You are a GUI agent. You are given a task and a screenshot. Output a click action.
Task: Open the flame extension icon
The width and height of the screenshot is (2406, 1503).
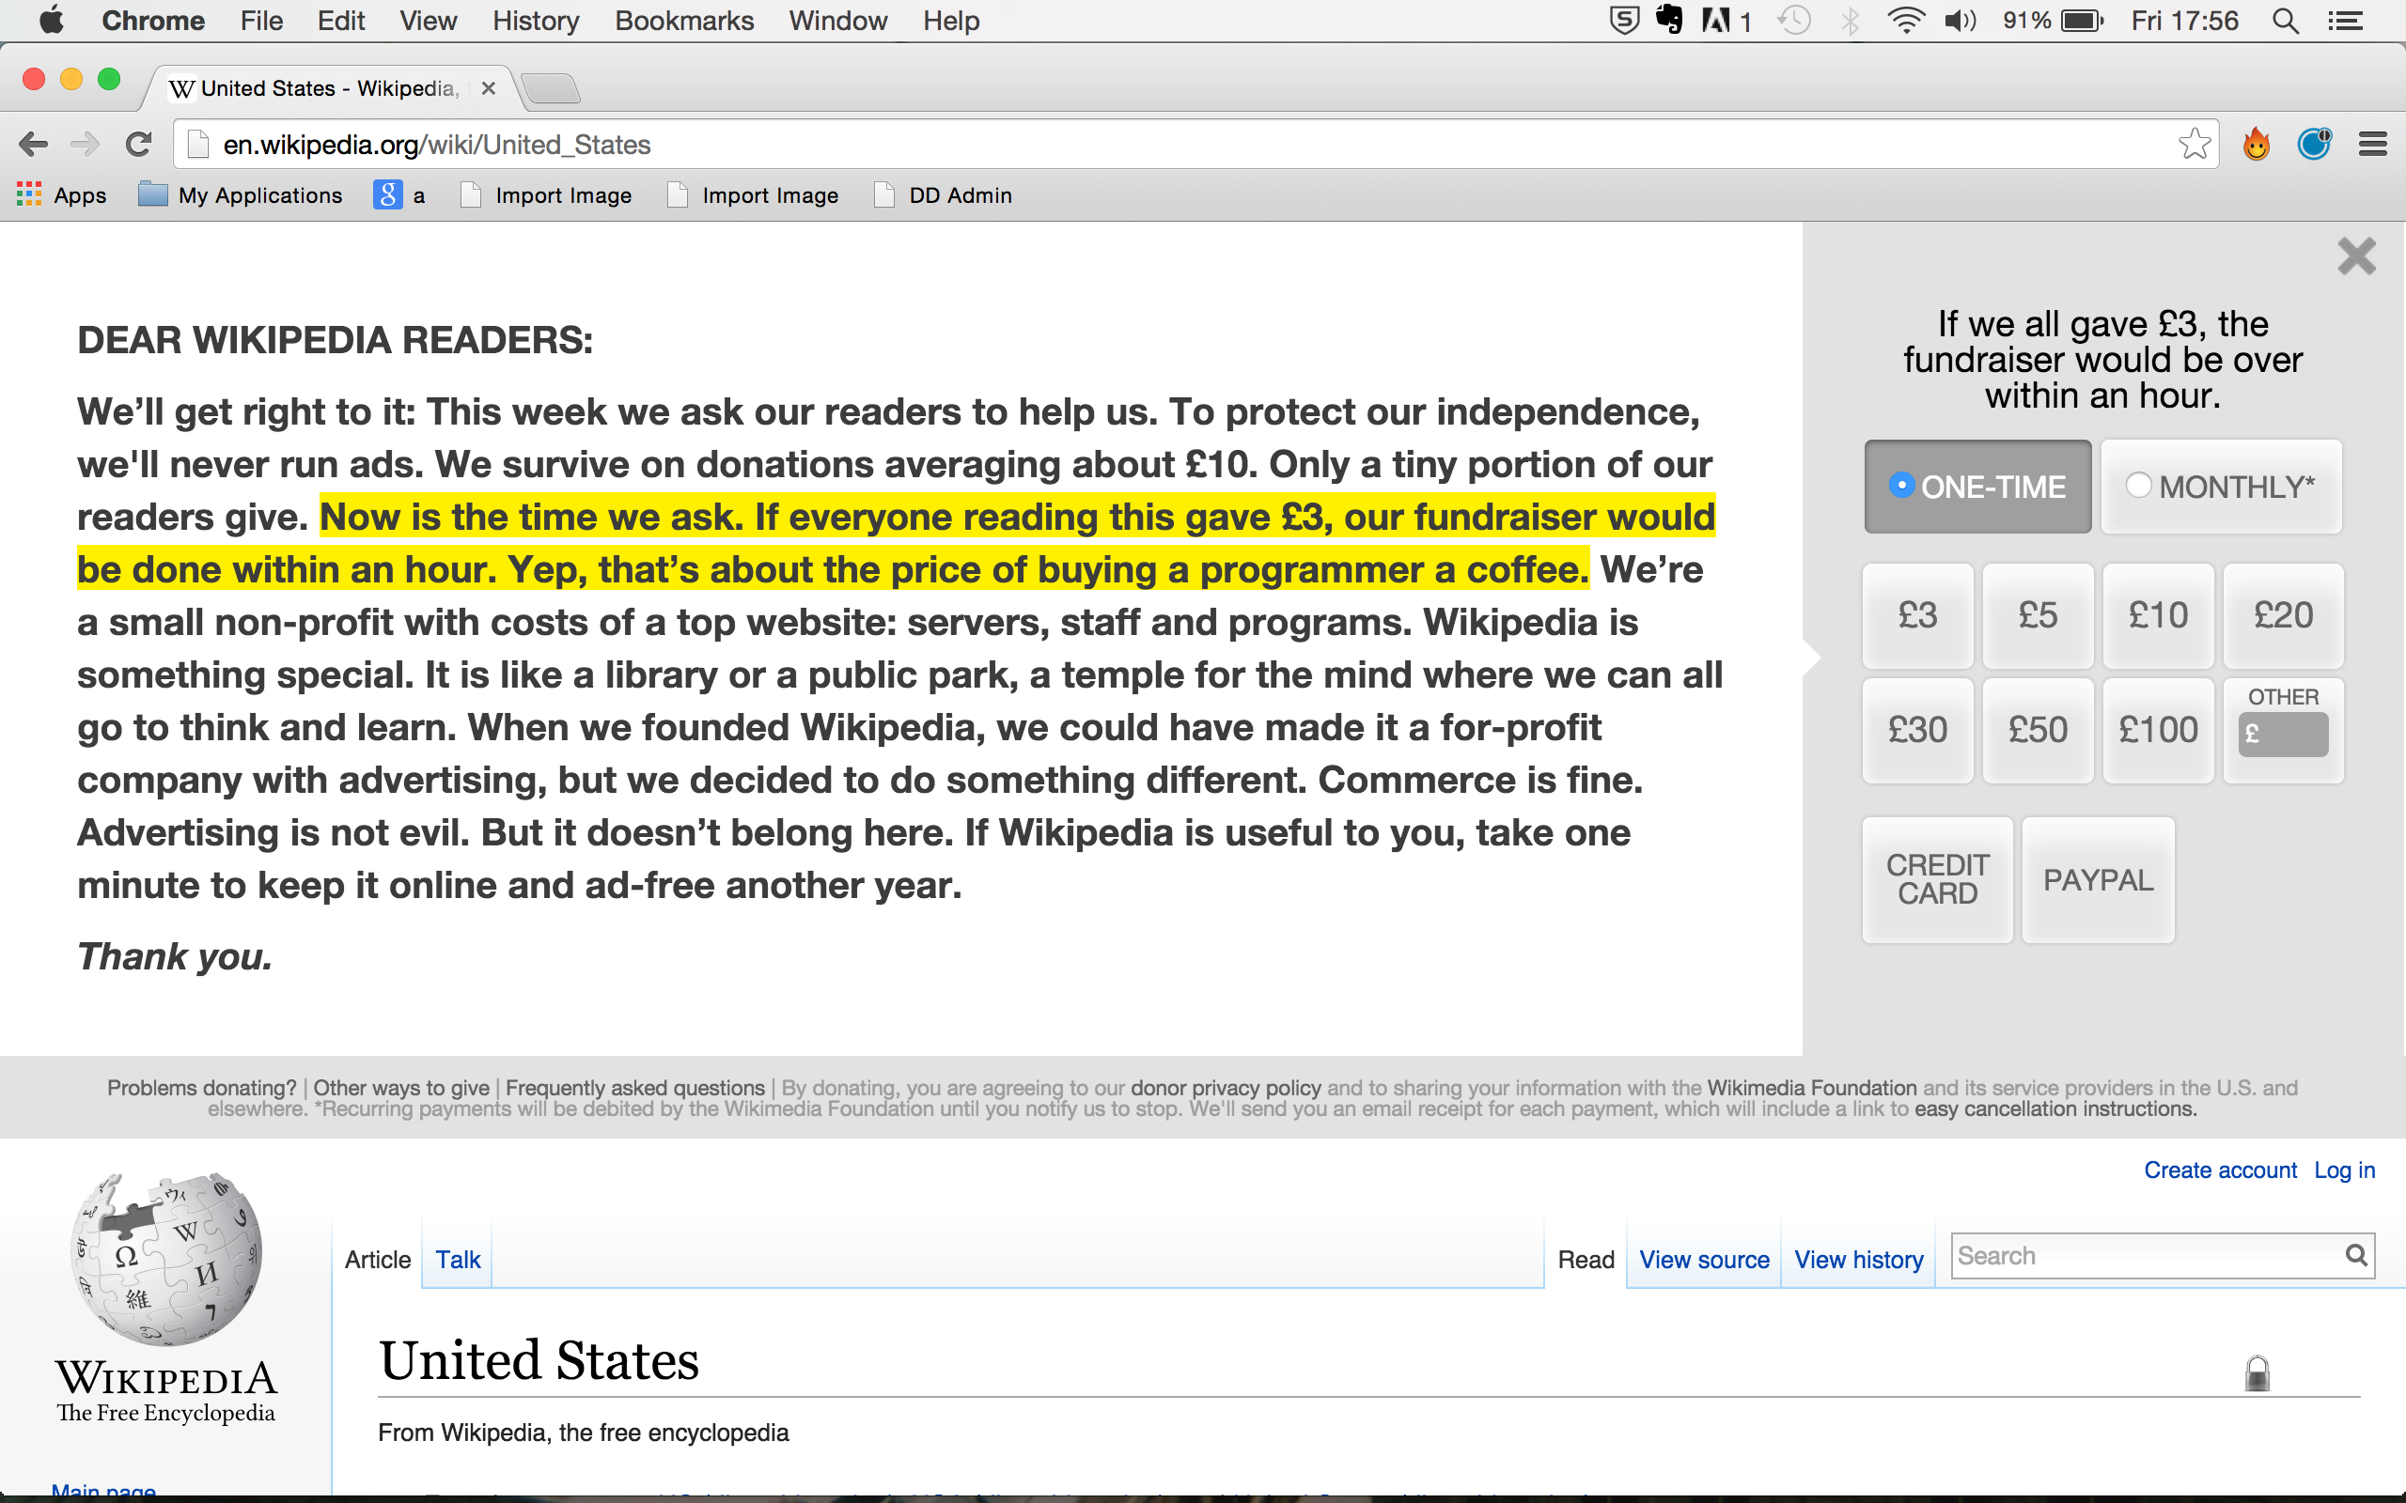[2257, 144]
